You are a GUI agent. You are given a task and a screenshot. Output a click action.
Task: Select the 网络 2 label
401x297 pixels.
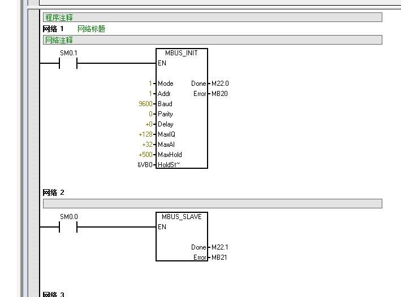point(53,193)
